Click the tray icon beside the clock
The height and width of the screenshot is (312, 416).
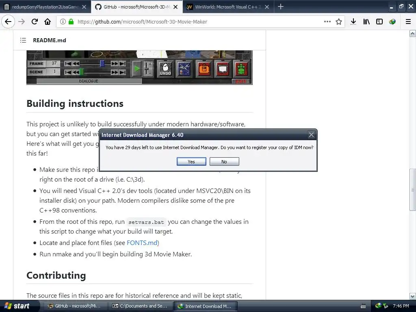tap(386, 306)
